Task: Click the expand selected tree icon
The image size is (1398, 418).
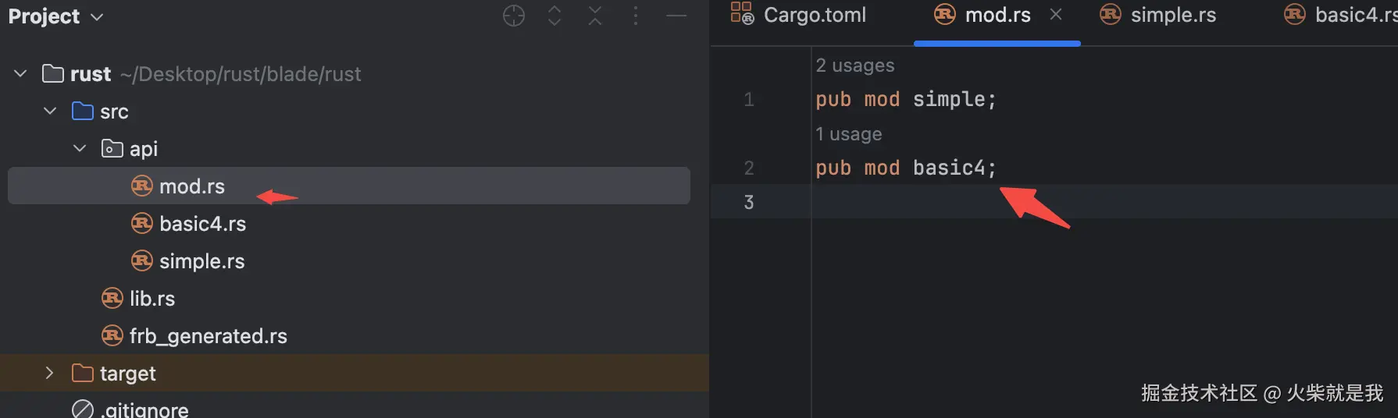Action: pyautogui.click(x=555, y=16)
